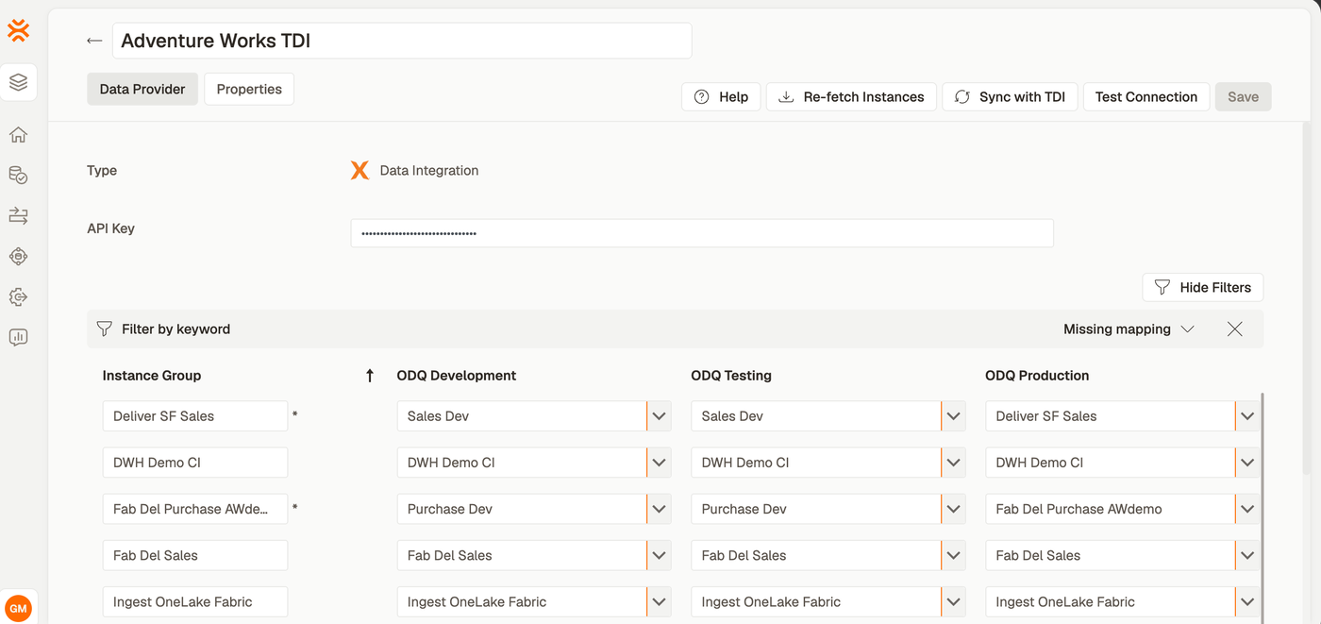Go back with the left arrow
Viewport: 1321px width, 624px height.
point(93,41)
